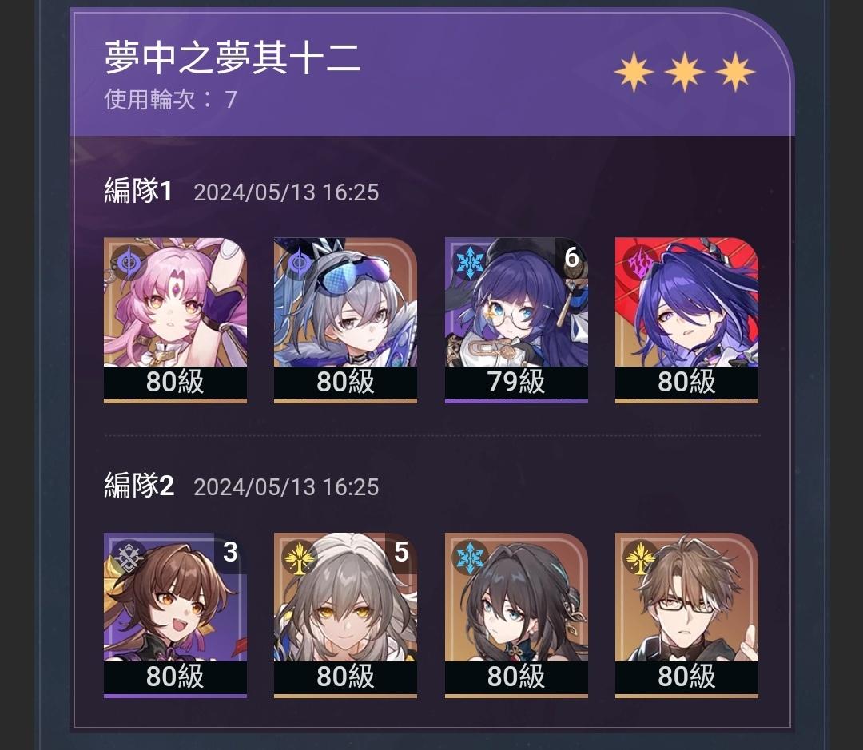Click the Physical icon on the brown-haired girl

pyautogui.click(x=128, y=556)
